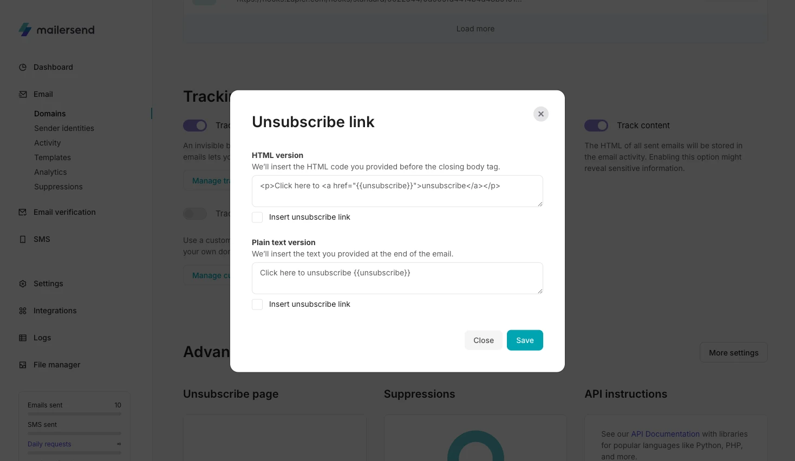Click the File manager icon
The image size is (795, 461).
(23, 365)
